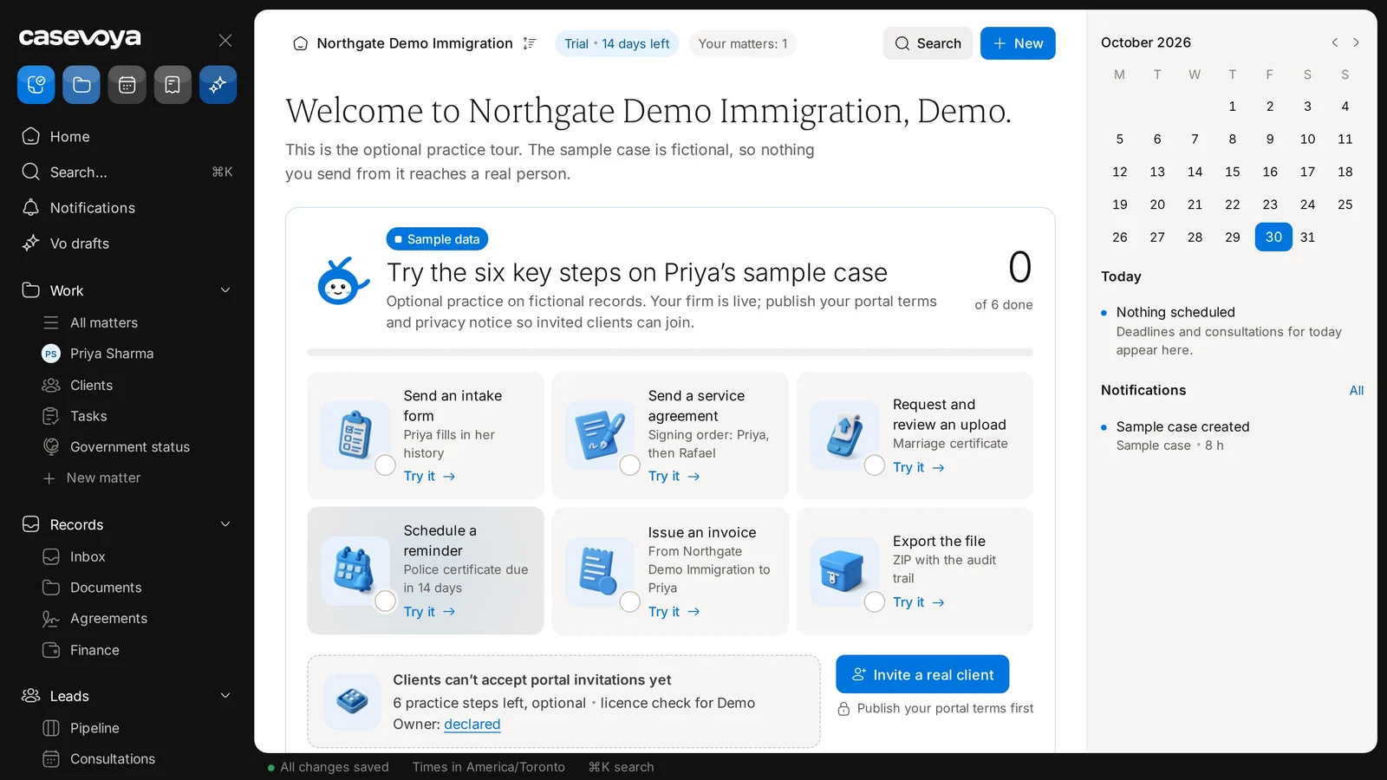Go to previous month in the calendar
This screenshot has height=780, width=1387.
[x=1335, y=42]
